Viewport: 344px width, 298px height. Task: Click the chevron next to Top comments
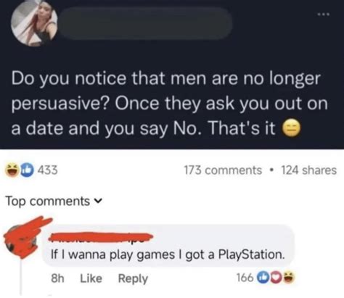pyautogui.click(x=98, y=201)
